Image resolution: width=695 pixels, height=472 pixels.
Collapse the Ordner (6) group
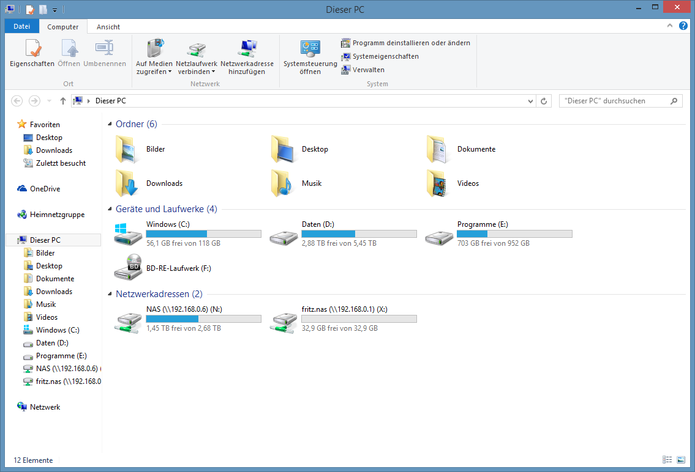[110, 124]
